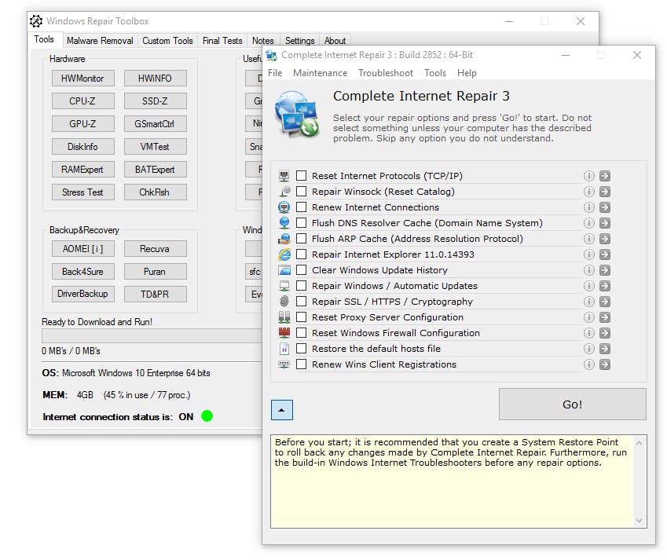Click run arrow for Flush DNS Resolver Cache

point(605,223)
